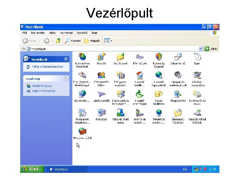Open the Egér (Mouse) icon
The width and height of the screenshot is (239, 179).
coord(197,57)
